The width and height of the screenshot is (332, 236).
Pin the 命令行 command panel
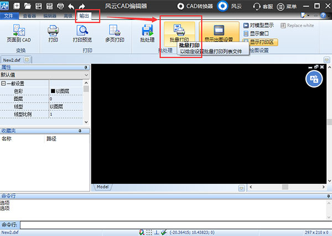pyautogui.click(x=328, y=196)
